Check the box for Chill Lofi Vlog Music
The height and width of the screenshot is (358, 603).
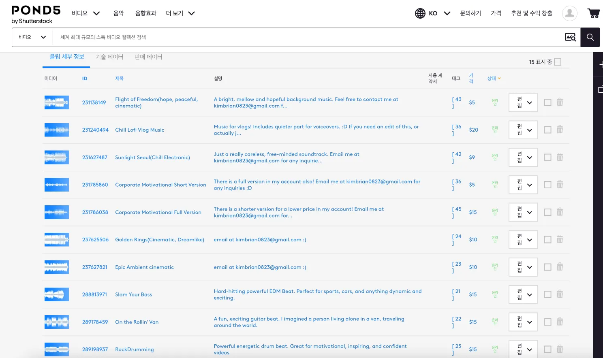[547, 130]
